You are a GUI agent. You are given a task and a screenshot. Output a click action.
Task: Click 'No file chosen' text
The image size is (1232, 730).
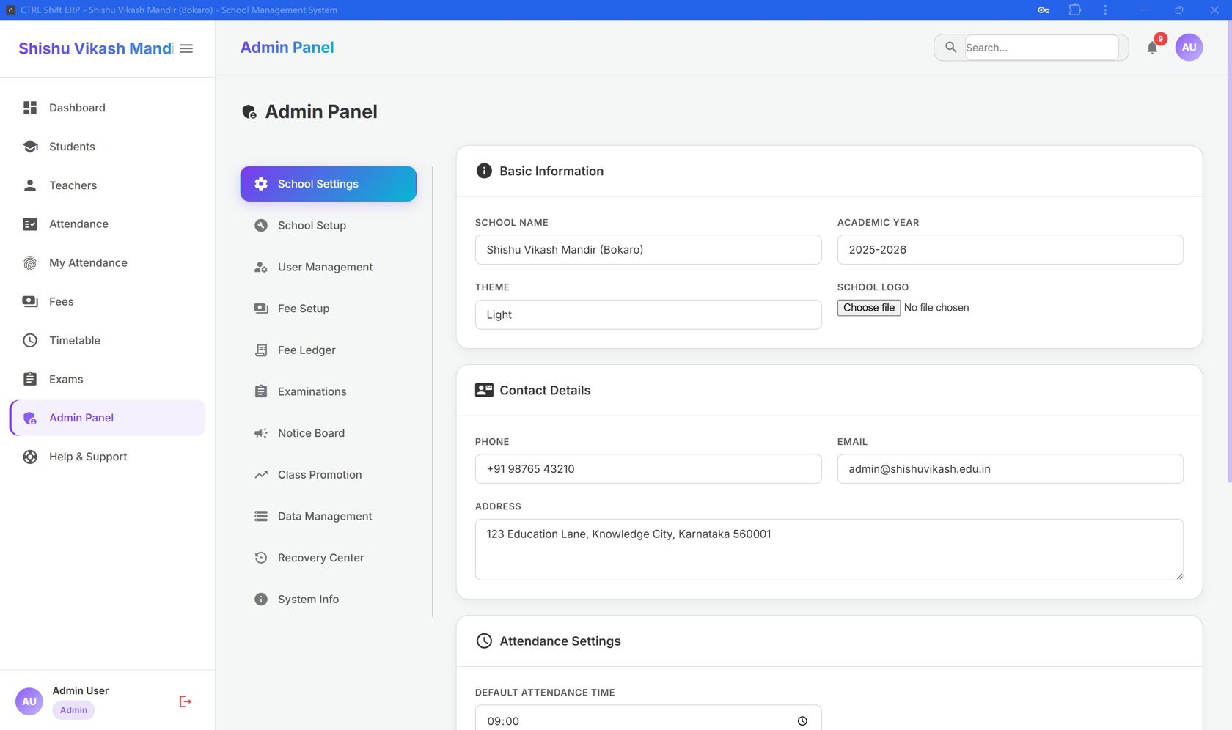[936, 308]
